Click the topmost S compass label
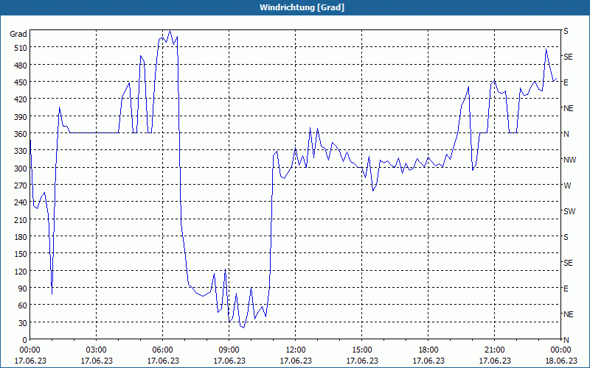 tap(566, 31)
